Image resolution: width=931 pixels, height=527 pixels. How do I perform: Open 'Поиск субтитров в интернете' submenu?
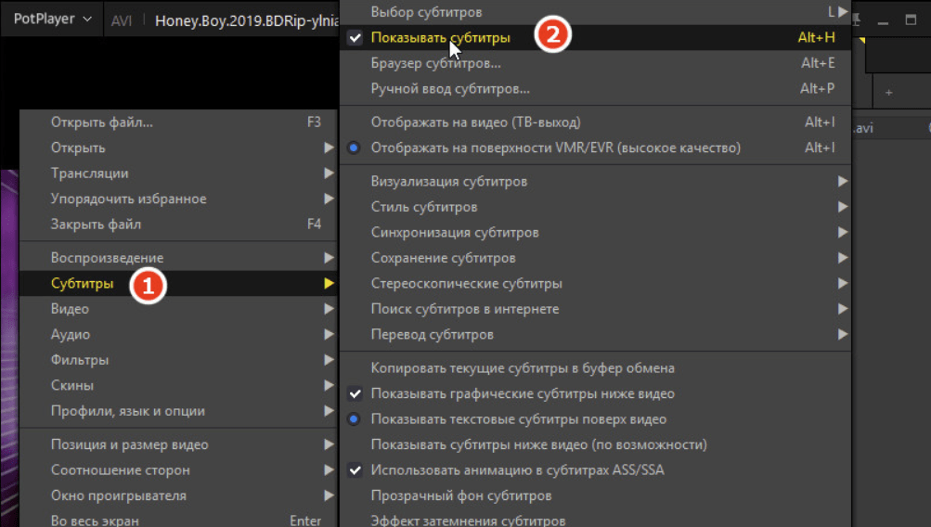tap(465, 308)
